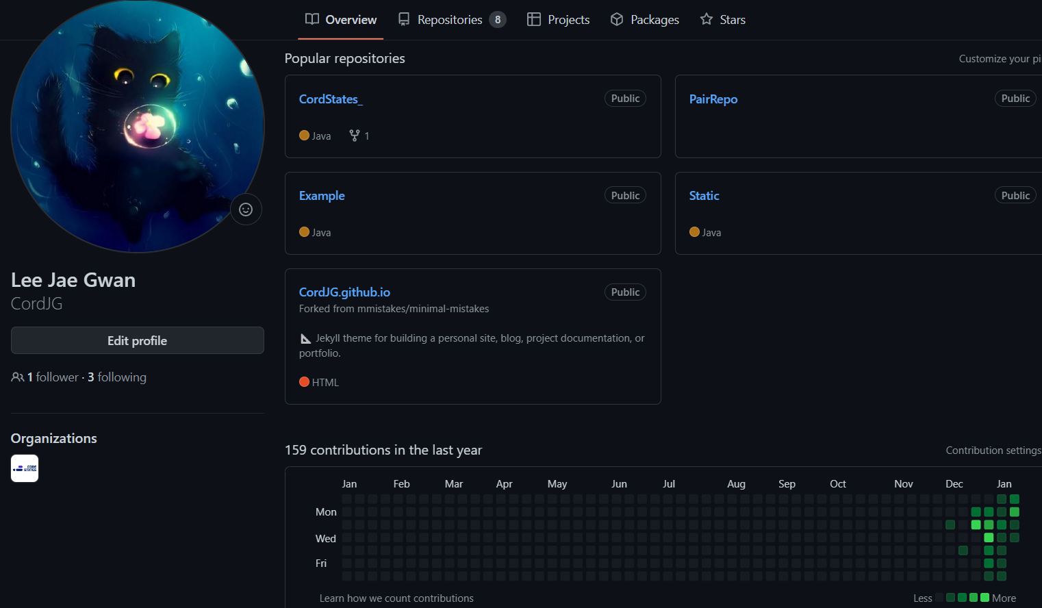Click the Public badge on CordJG.github.io
Image resolution: width=1042 pixels, height=608 pixels.
(x=625, y=292)
